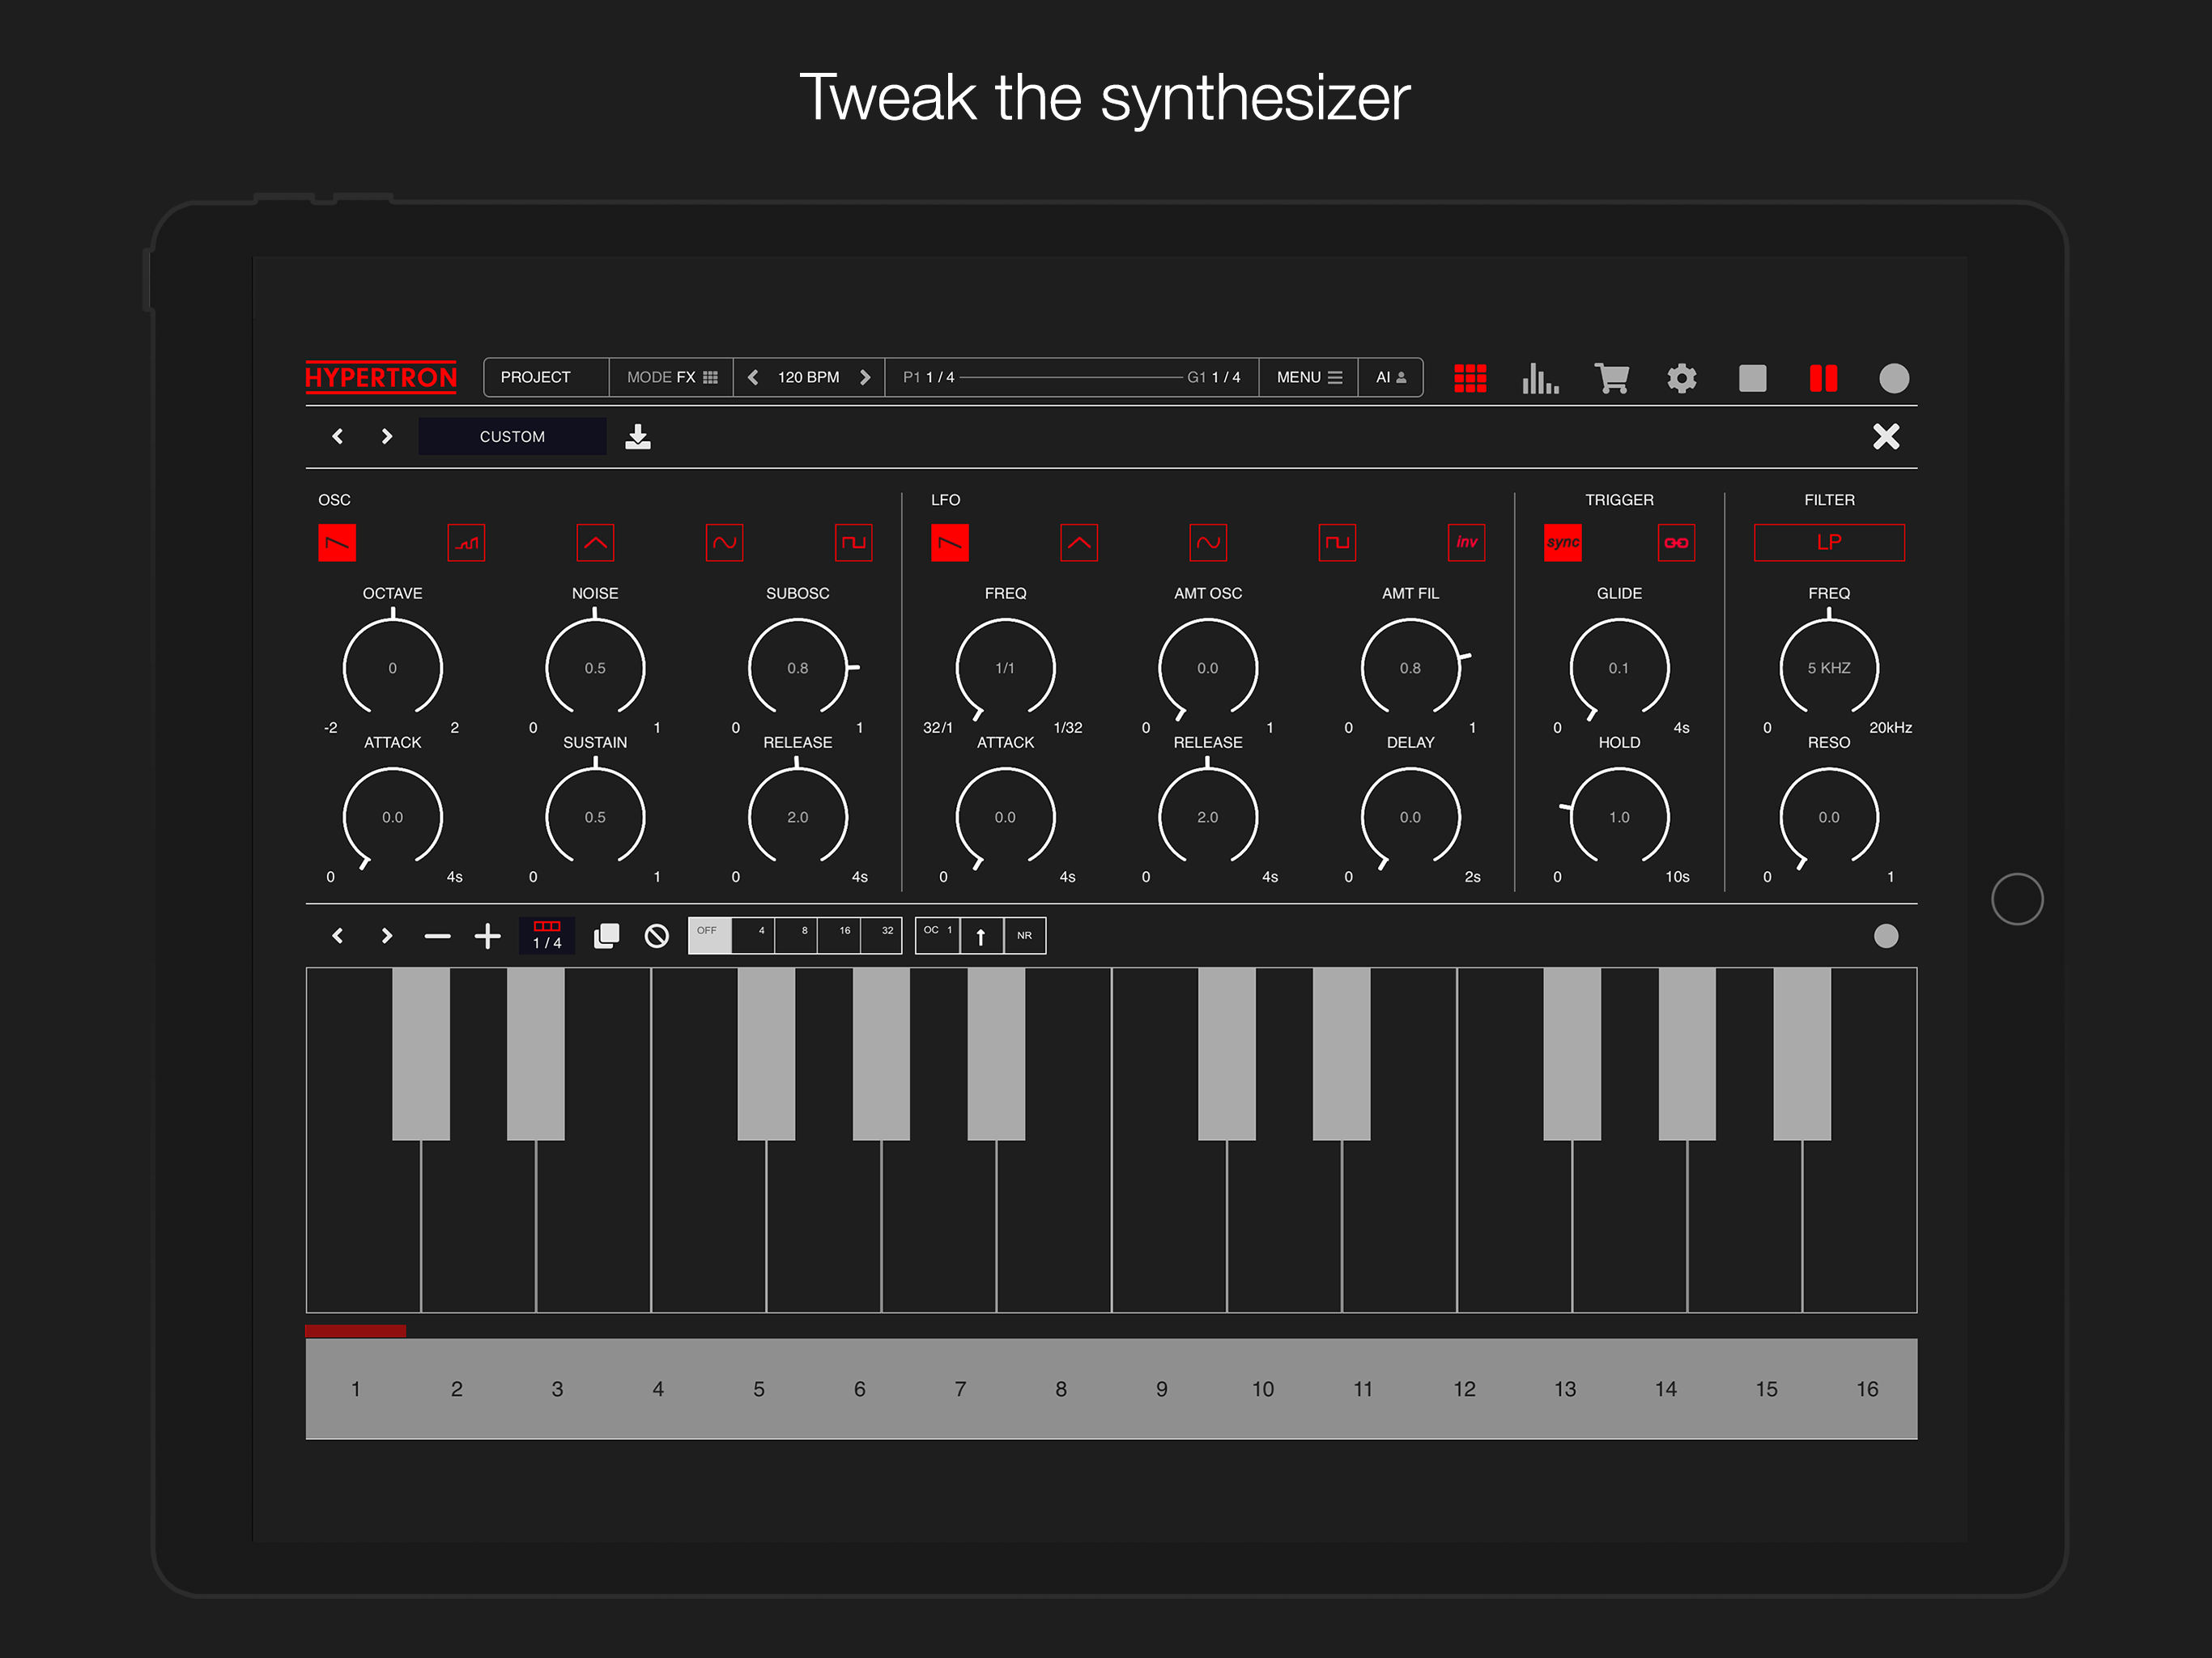
Task: Click the copy pattern icon
Action: click(606, 936)
